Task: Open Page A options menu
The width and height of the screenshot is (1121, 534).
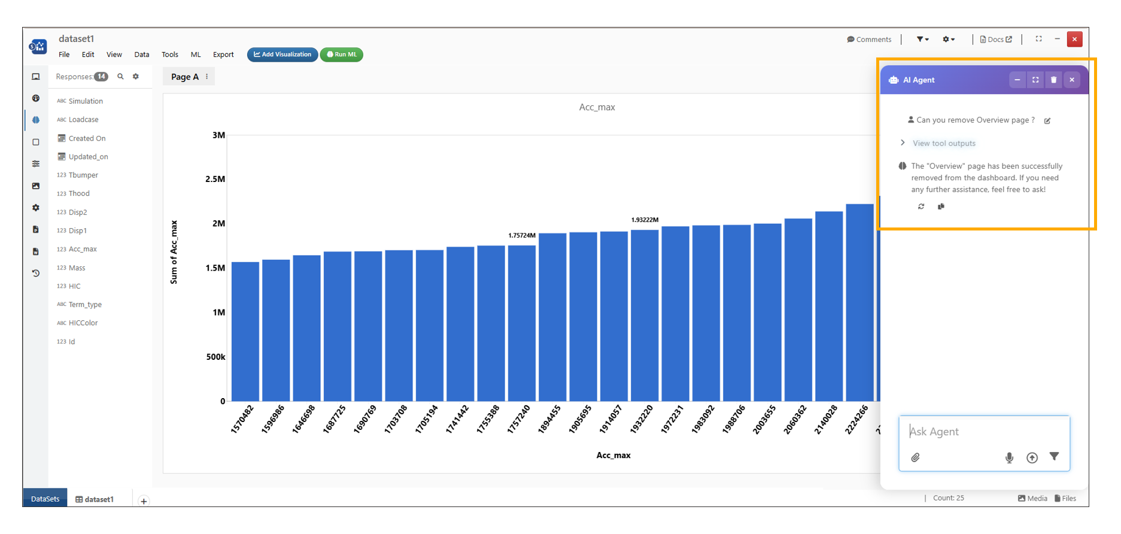Action: pos(207,77)
